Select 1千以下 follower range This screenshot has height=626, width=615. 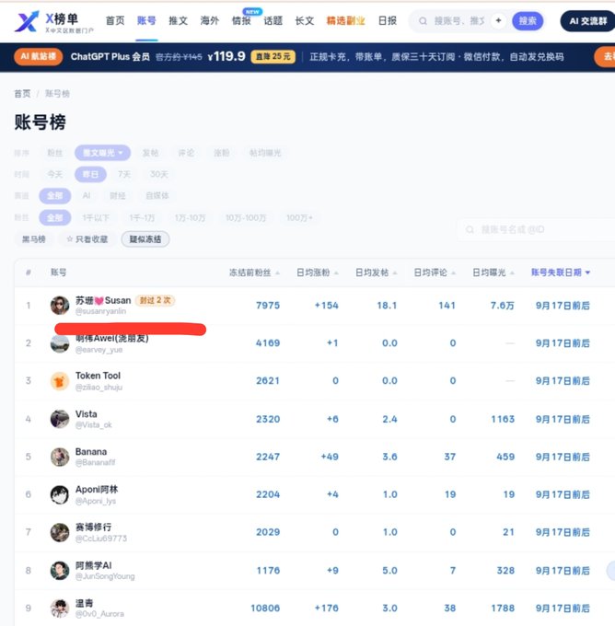pyautogui.click(x=96, y=217)
